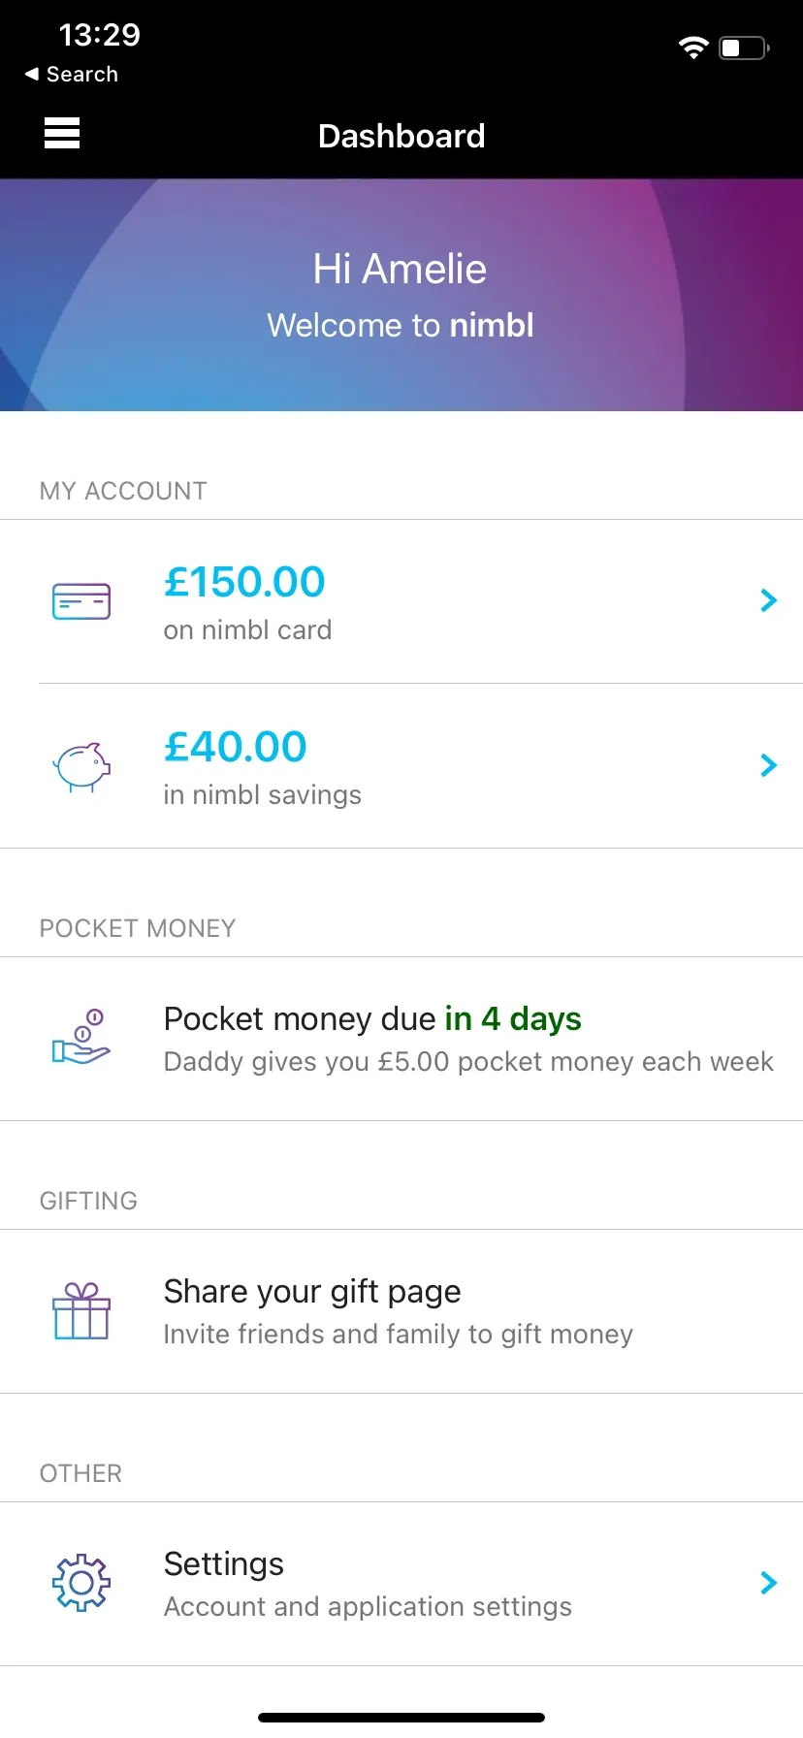The image size is (803, 1738).
Task: Expand the nimbl card balance chevron
Action: point(768,601)
